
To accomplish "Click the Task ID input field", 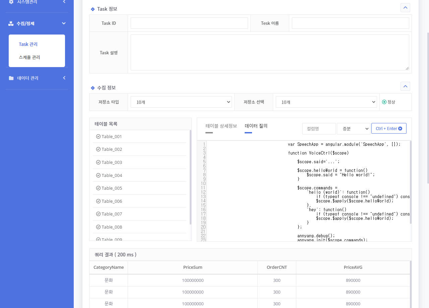I will (189, 23).
